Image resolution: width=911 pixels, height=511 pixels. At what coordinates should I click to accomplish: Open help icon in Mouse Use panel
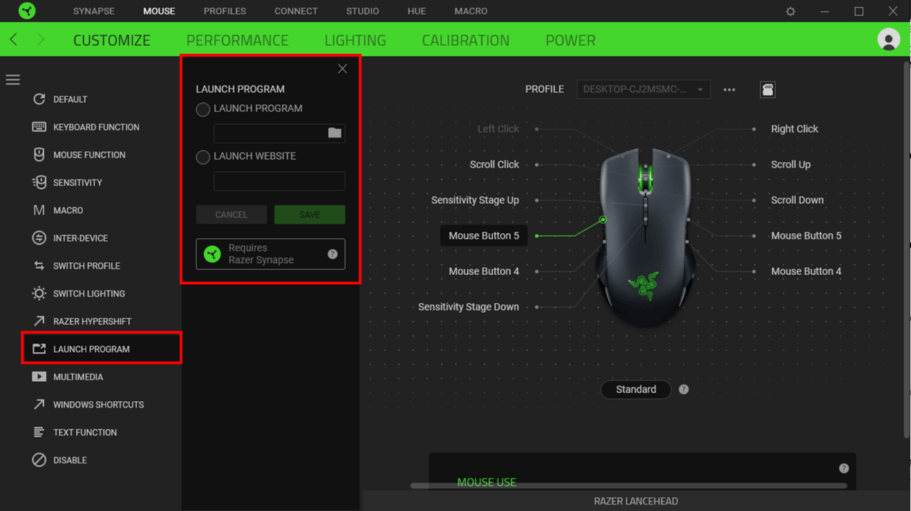click(844, 468)
